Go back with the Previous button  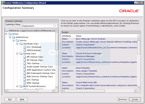pyautogui.click(x=123, y=99)
